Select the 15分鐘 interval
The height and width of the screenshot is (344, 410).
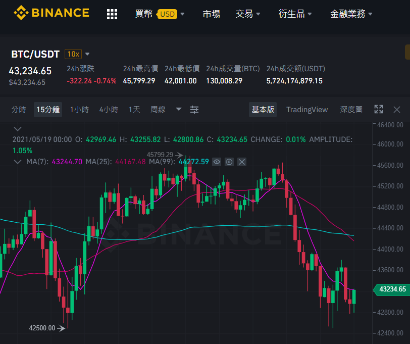(48, 109)
